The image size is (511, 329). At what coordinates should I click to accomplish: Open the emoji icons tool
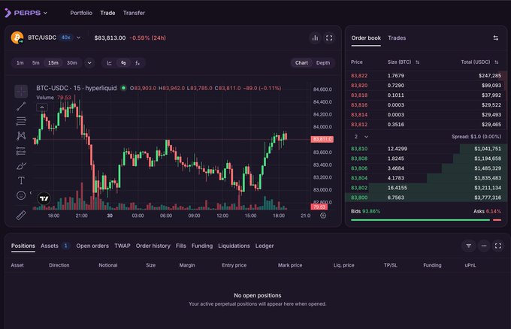tap(21, 195)
